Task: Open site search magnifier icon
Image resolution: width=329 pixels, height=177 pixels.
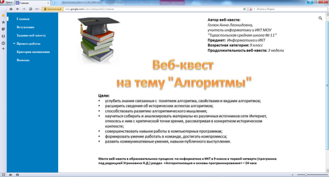Action: point(320,18)
